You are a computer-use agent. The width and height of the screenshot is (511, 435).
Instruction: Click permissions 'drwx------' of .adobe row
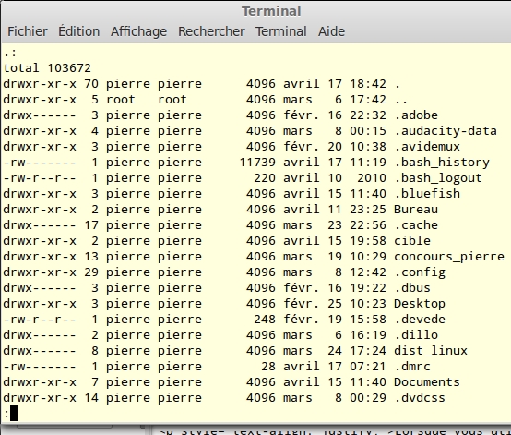[x=40, y=115]
